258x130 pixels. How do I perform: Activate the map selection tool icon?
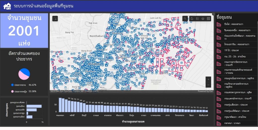coord(55,19)
